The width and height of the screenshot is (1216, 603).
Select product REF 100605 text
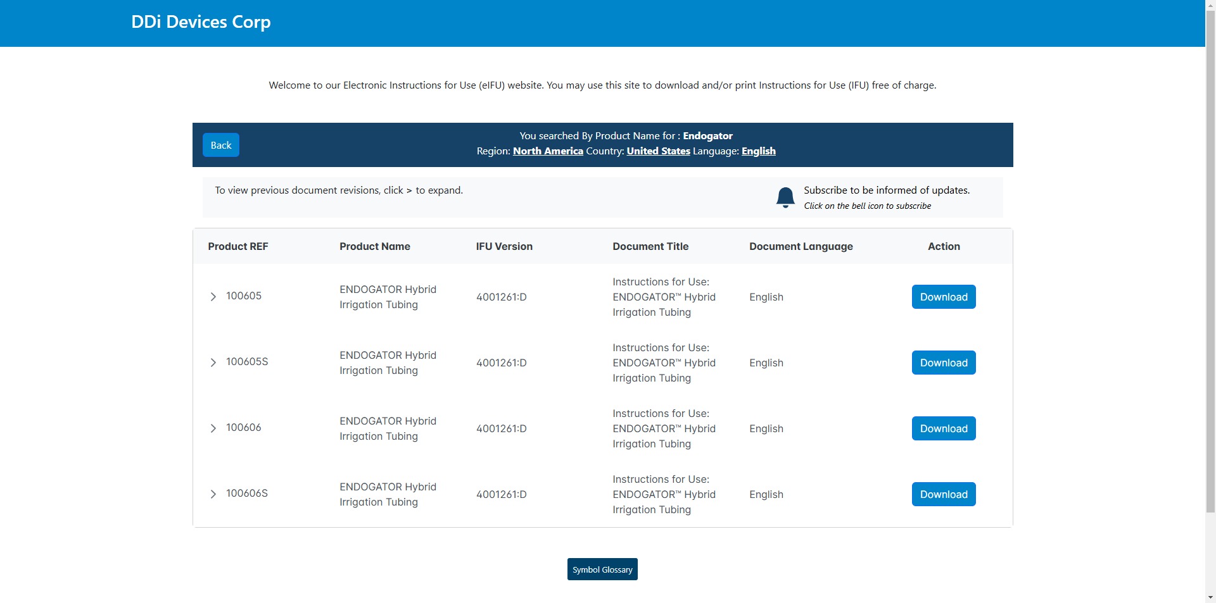[x=244, y=296]
